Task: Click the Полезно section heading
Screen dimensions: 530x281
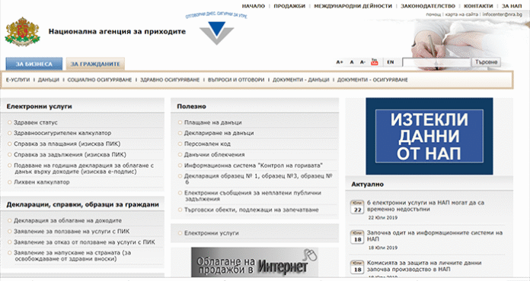Action: [192, 106]
